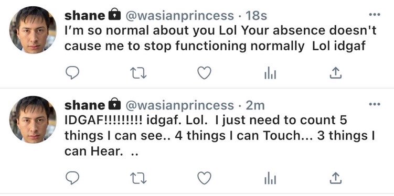Share the first tweet via share icon
Viewport: 394px width, 196px height.
click(x=335, y=73)
